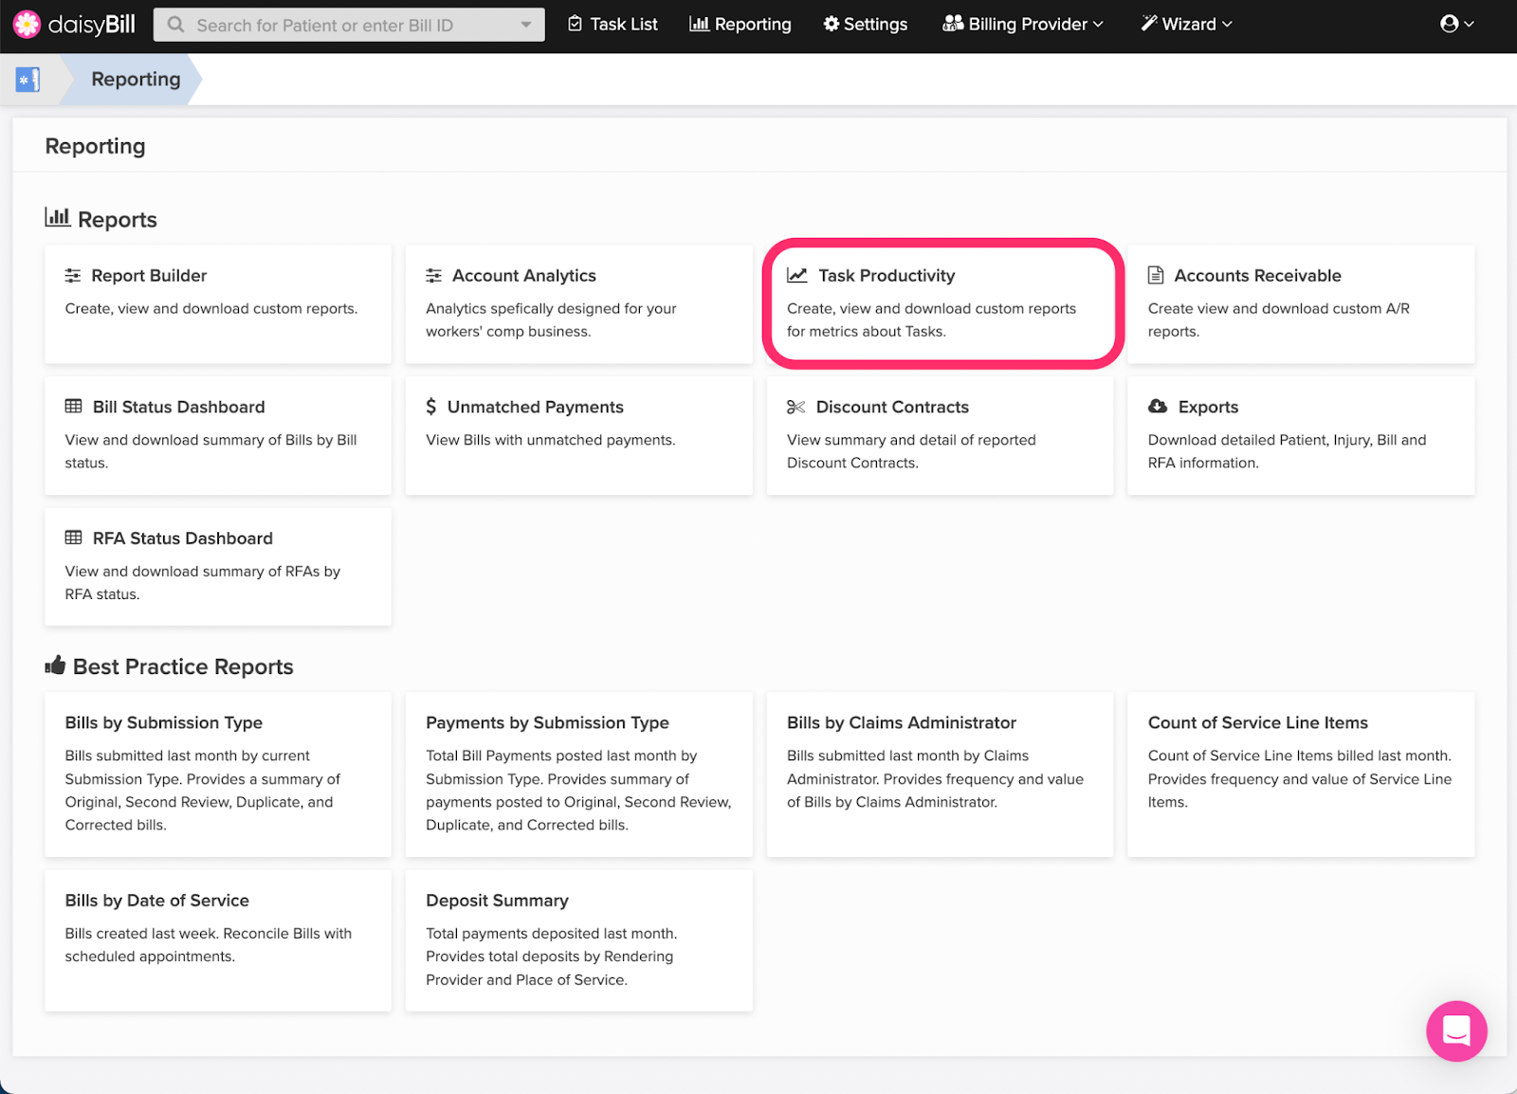Click the Accounts Receivable document icon

tap(1156, 276)
